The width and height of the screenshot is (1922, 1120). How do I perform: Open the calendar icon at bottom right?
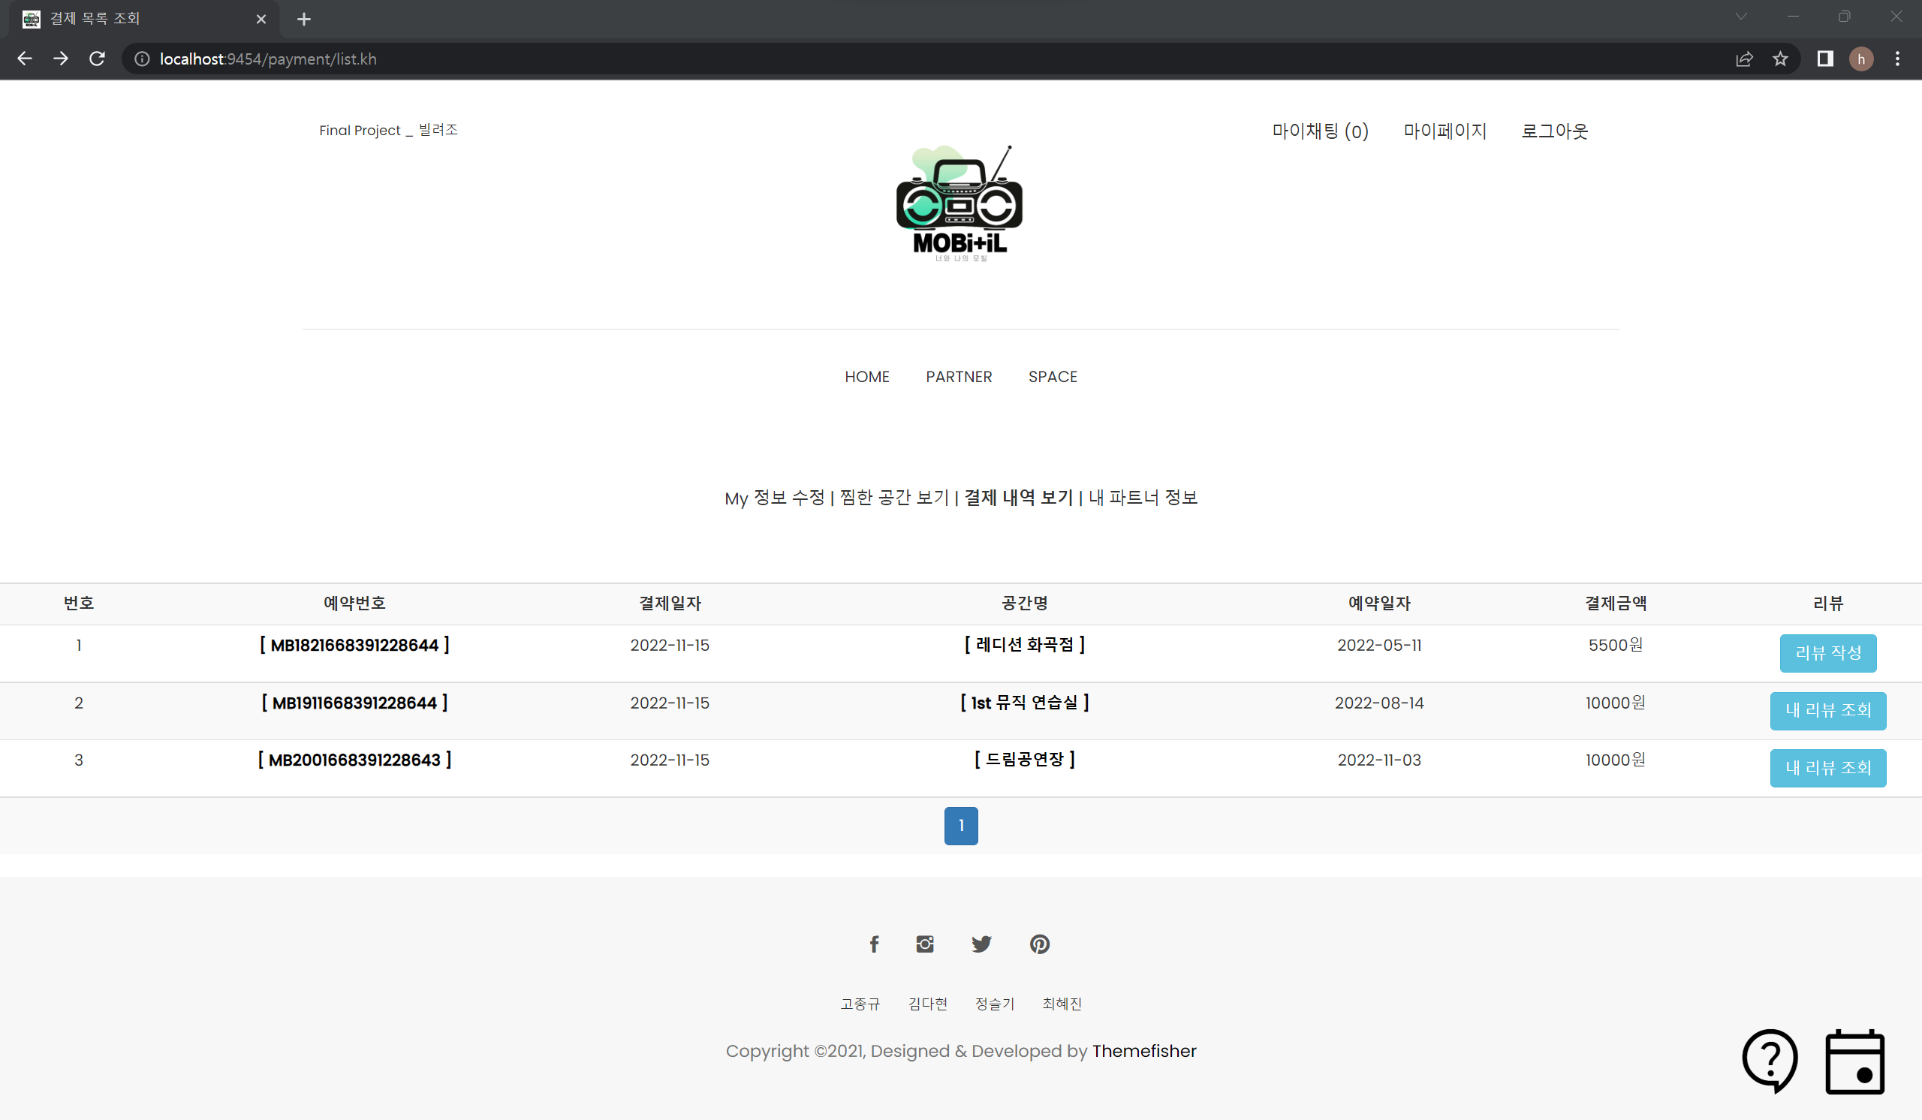(1854, 1062)
